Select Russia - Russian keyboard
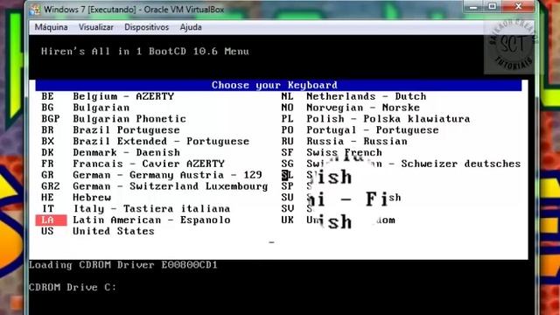The height and width of the screenshot is (315, 560). [x=344, y=142]
